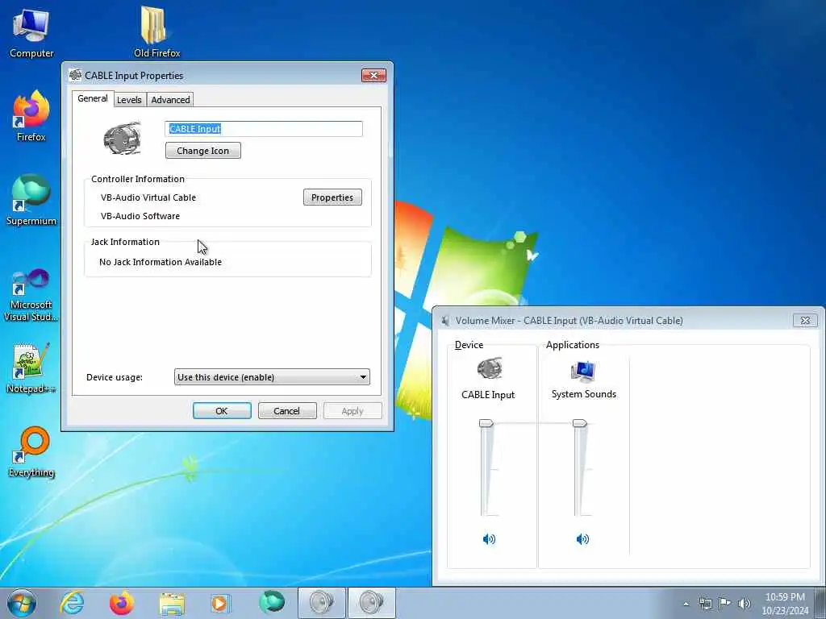Click the CABLE Input device icon in Properties
Image resolution: width=826 pixels, height=619 pixels.
pos(123,138)
